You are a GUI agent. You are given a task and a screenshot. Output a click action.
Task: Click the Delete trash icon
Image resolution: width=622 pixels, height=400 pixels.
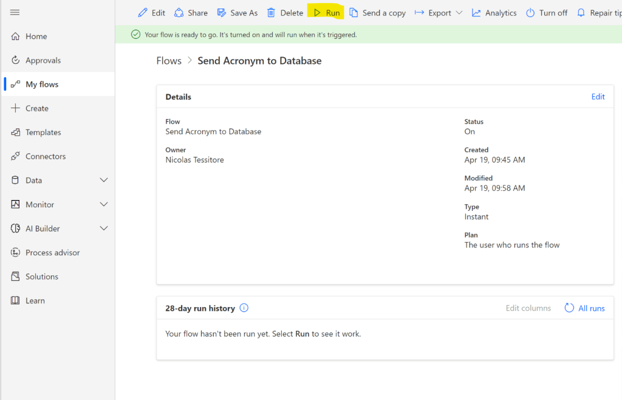[272, 13]
